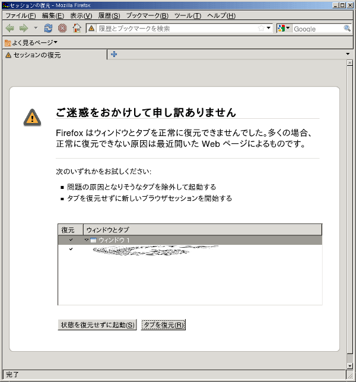Click the reload page icon
The image size is (356, 382).
point(48,29)
